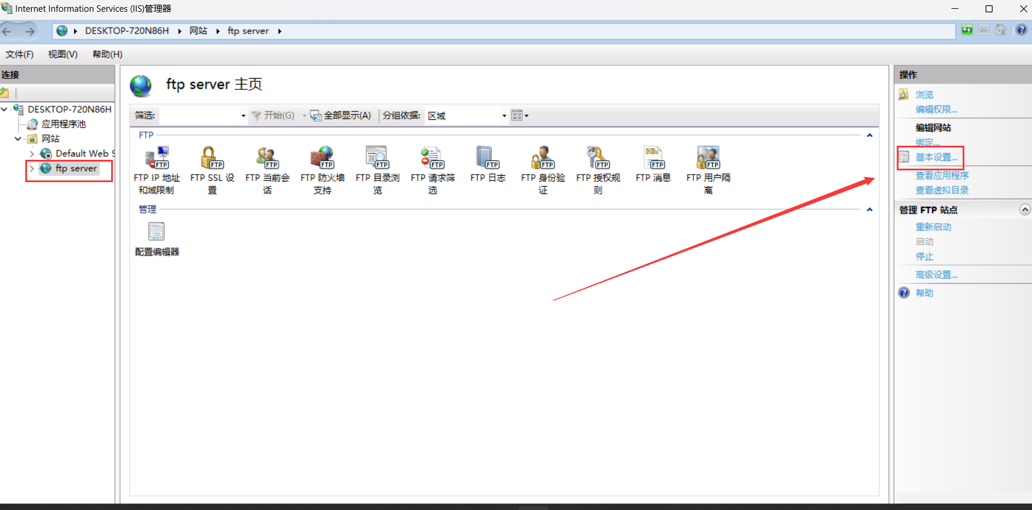Collapse the 管理 FTP 站点 actions section
The image size is (1032, 510).
pos(1025,210)
